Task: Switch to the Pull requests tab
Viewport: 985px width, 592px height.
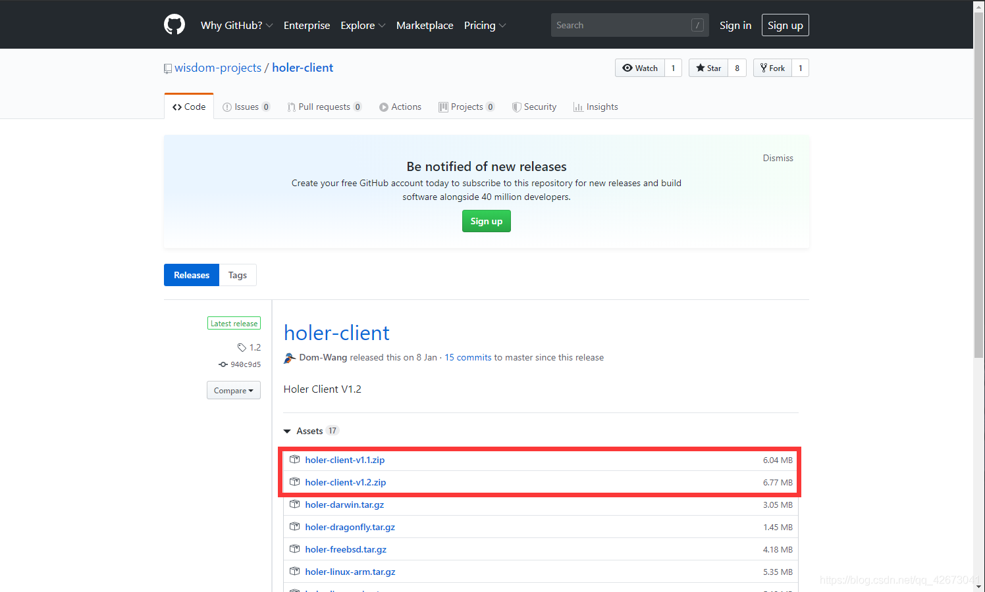Action: coord(324,107)
